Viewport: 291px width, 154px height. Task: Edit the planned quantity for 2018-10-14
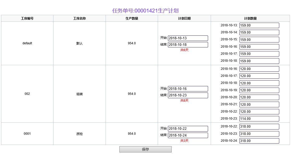click(259, 33)
